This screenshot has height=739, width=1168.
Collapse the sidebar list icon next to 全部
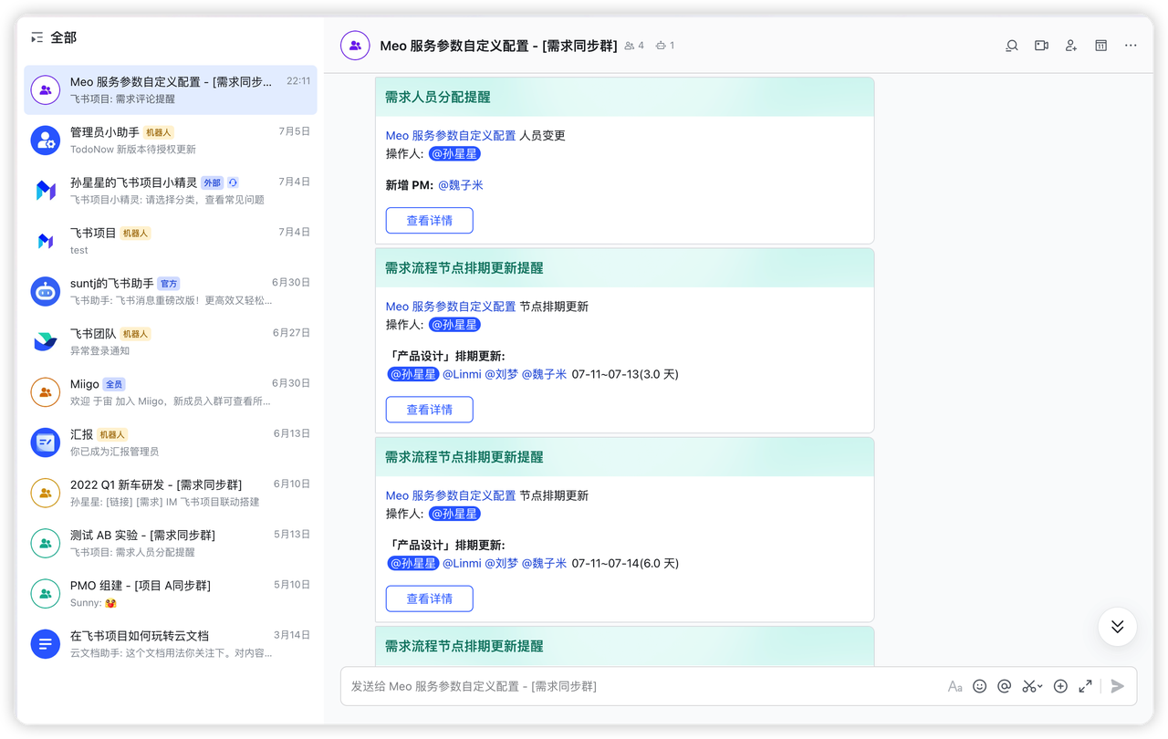(x=36, y=37)
